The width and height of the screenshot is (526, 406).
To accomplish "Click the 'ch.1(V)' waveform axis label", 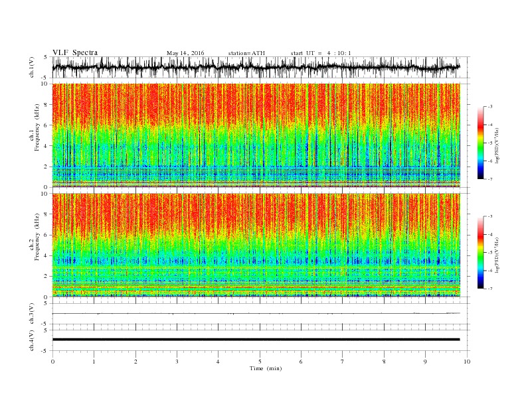I will click(x=32, y=67).
